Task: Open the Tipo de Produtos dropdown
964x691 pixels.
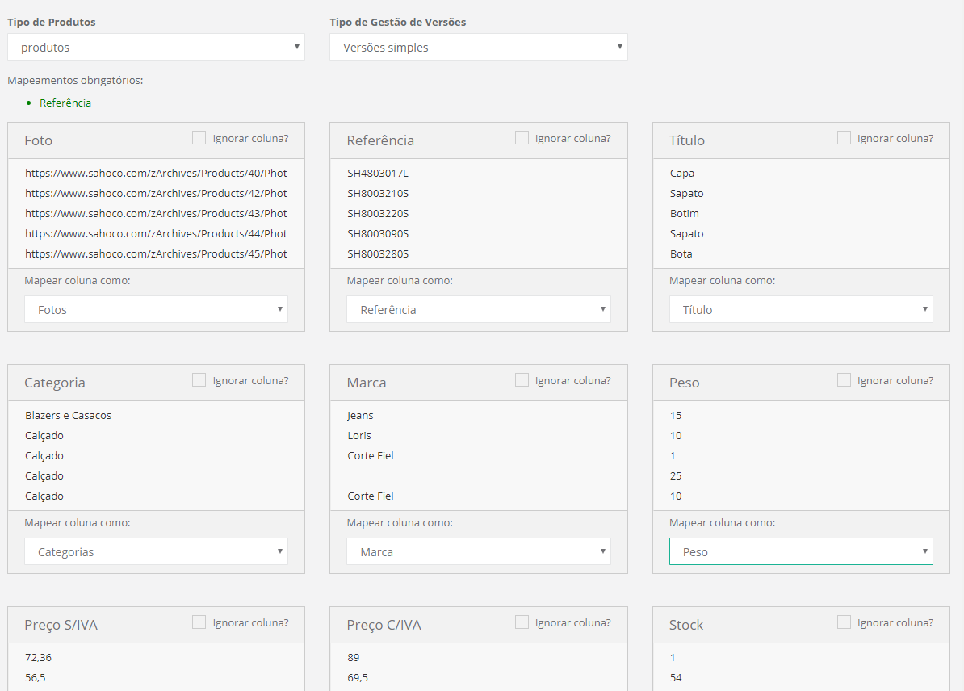Action: [156, 47]
